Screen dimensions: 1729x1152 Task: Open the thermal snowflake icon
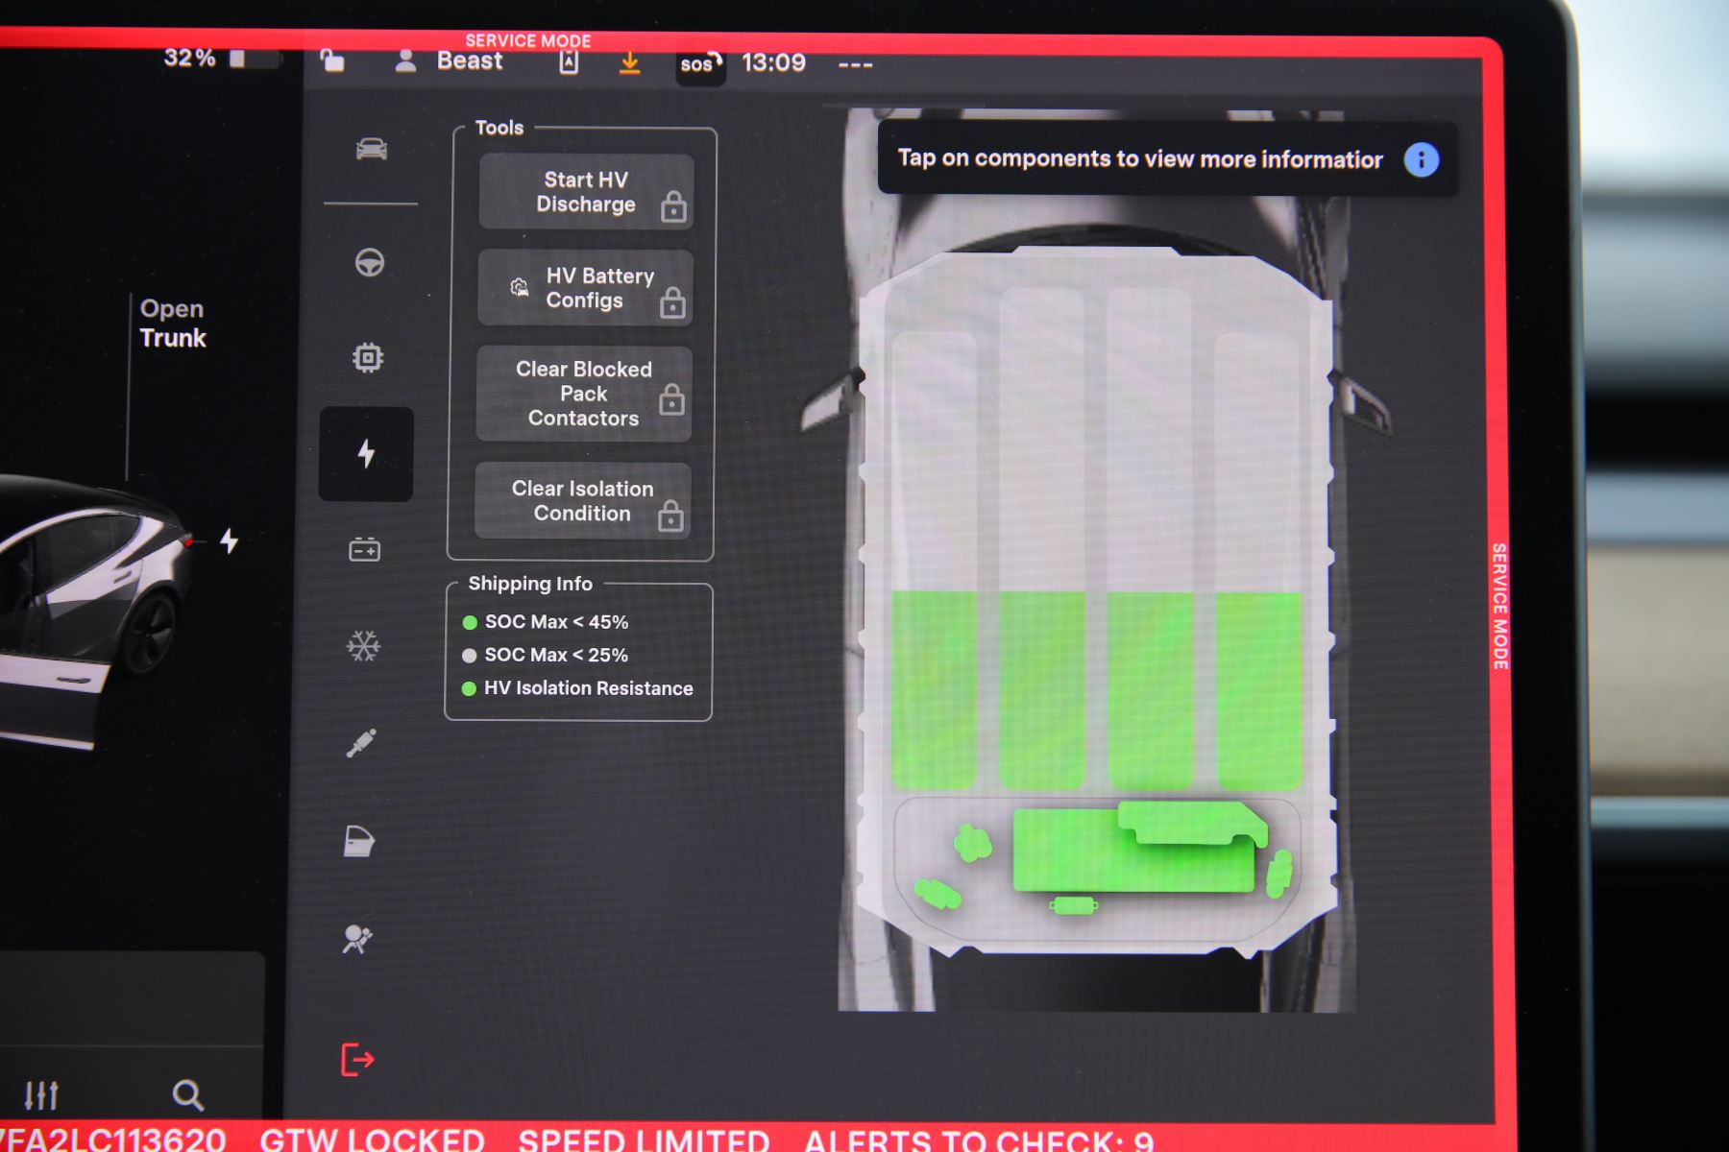coord(363,645)
